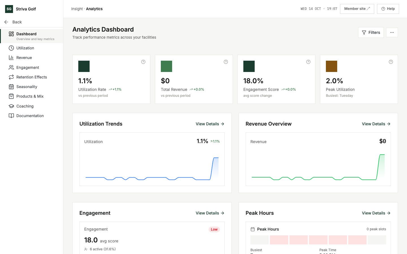This screenshot has width=407, height=254.
Task: Open help tooltip on Engagement Score card
Action: click(308, 62)
